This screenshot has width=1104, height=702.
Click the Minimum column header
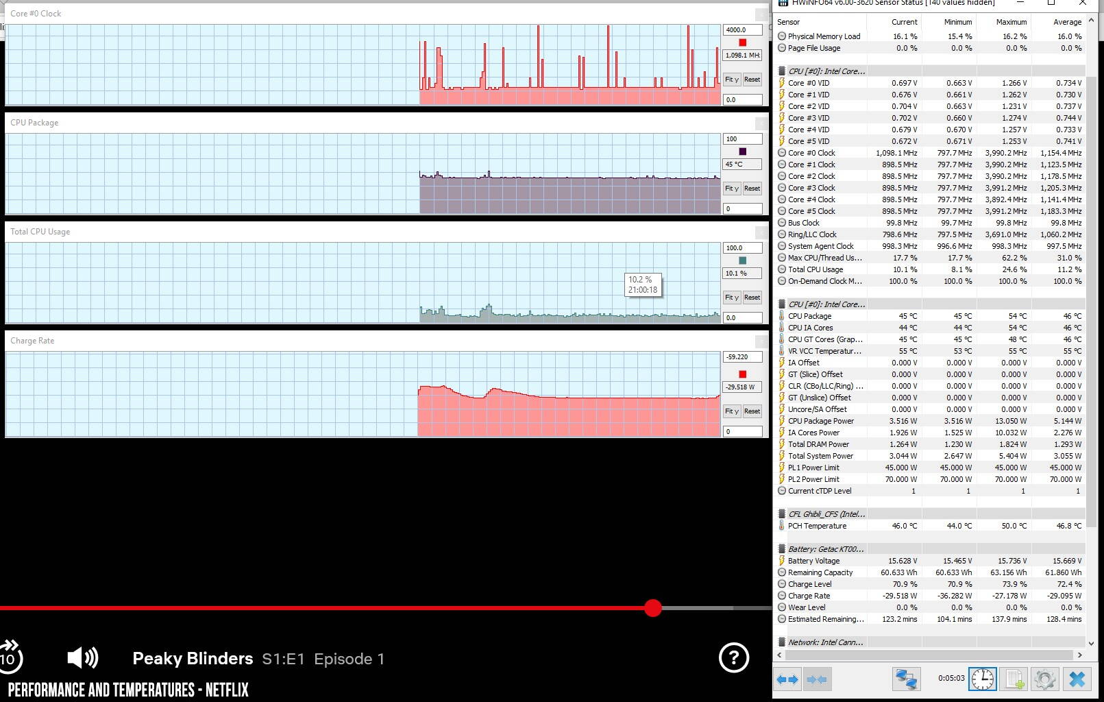pyautogui.click(x=948, y=22)
